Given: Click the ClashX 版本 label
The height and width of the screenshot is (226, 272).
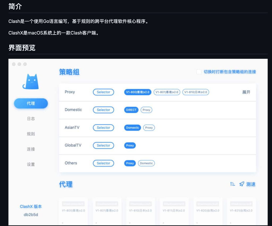Looking at the screenshot, I should (31, 206).
